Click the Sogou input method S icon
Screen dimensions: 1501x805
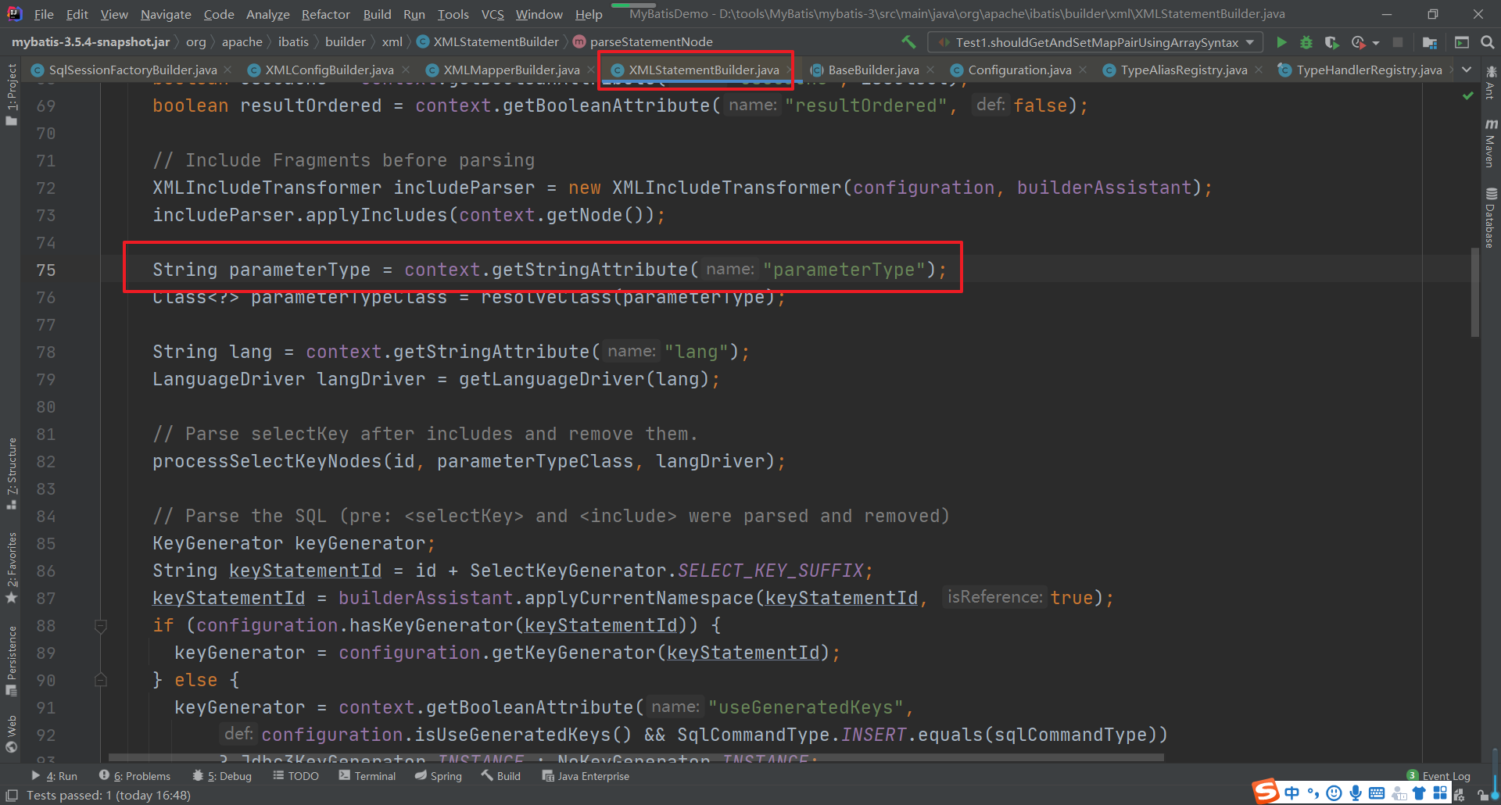click(x=1266, y=792)
